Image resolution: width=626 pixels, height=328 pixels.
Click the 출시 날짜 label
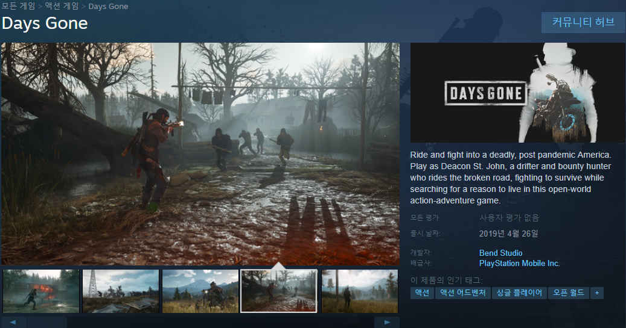tap(425, 234)
